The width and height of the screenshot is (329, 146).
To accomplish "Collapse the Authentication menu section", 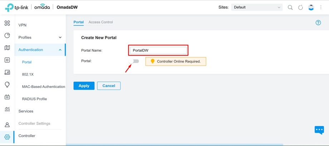I will 40,50.
